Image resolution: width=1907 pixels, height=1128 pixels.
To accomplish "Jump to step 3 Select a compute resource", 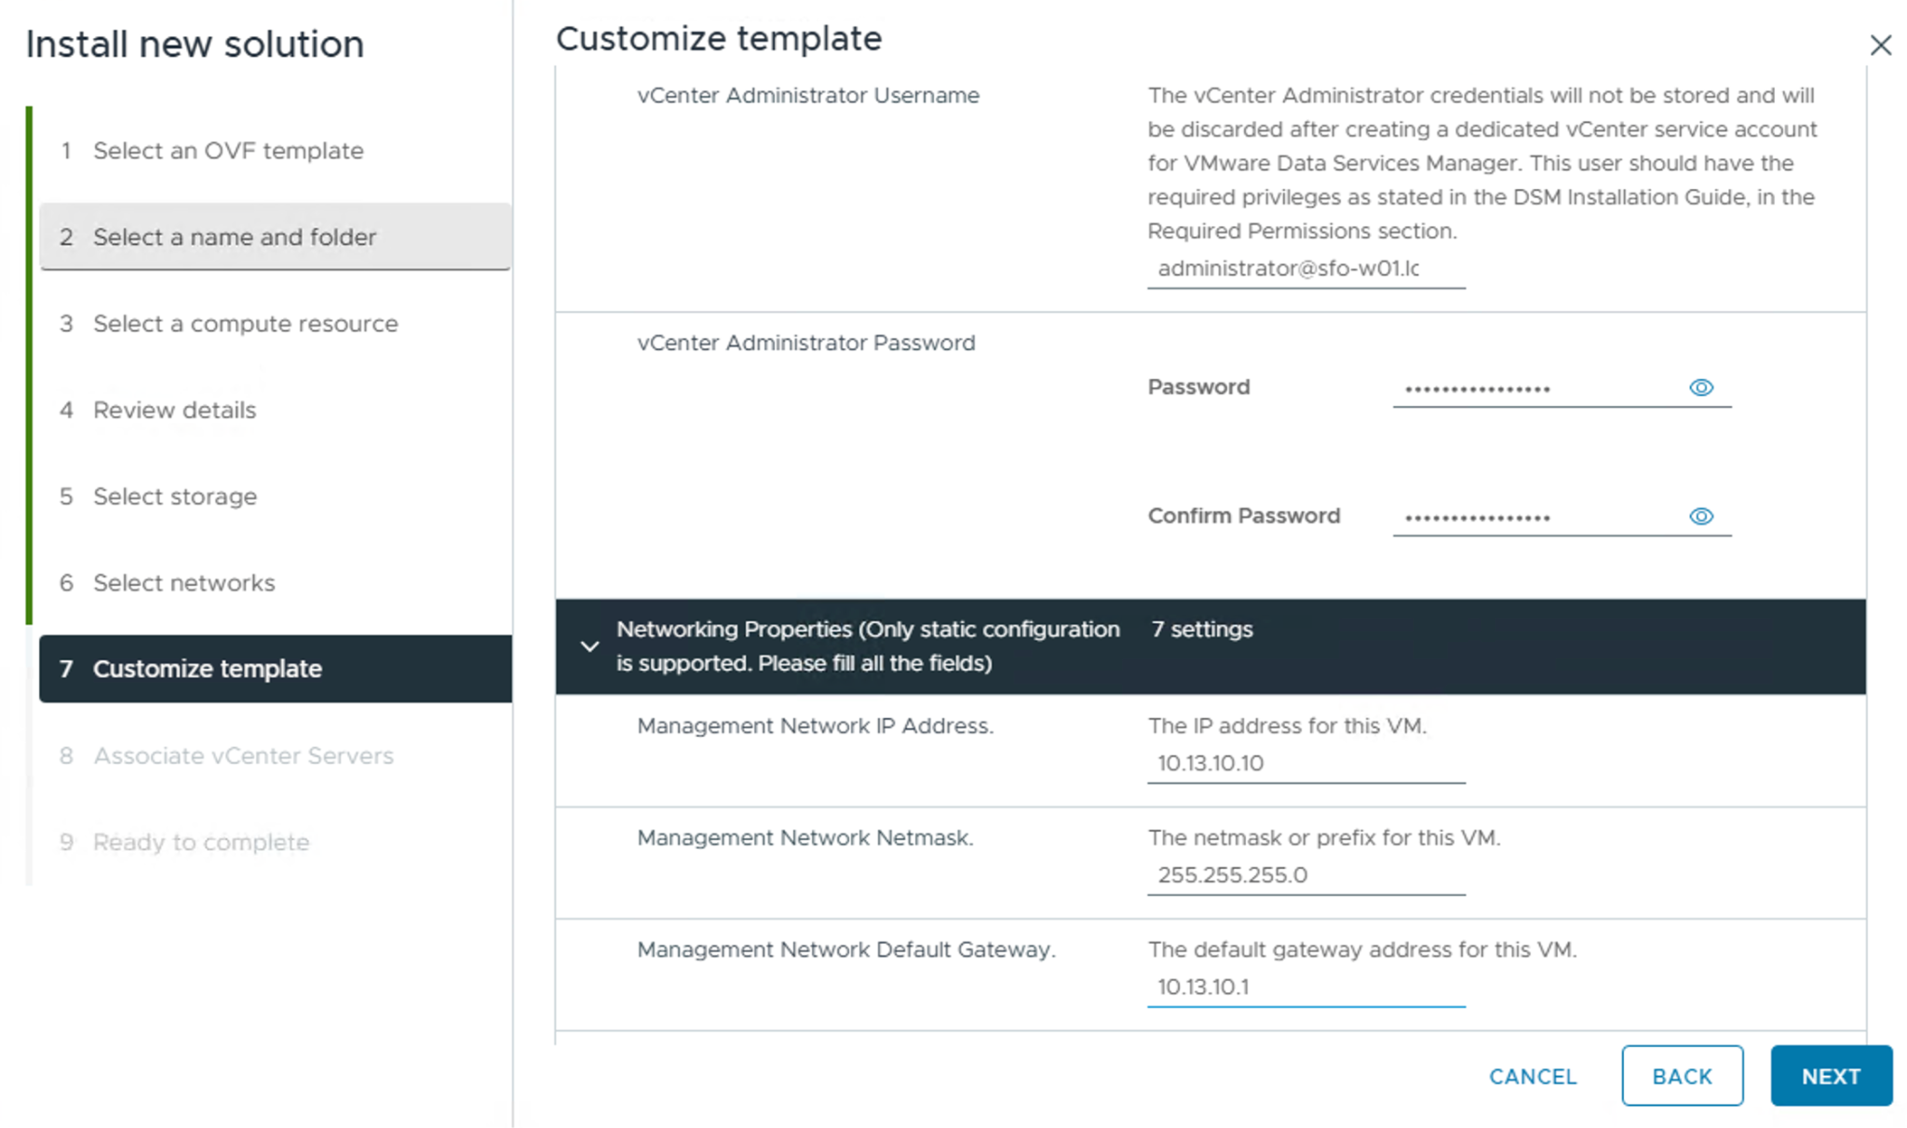I will (245, 324).
